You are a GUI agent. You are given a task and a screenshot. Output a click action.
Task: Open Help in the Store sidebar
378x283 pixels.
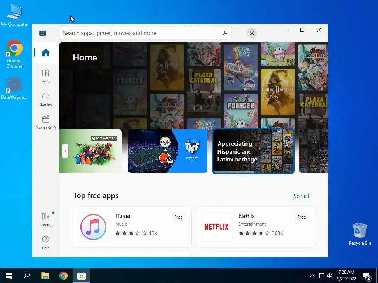[46, 242]
